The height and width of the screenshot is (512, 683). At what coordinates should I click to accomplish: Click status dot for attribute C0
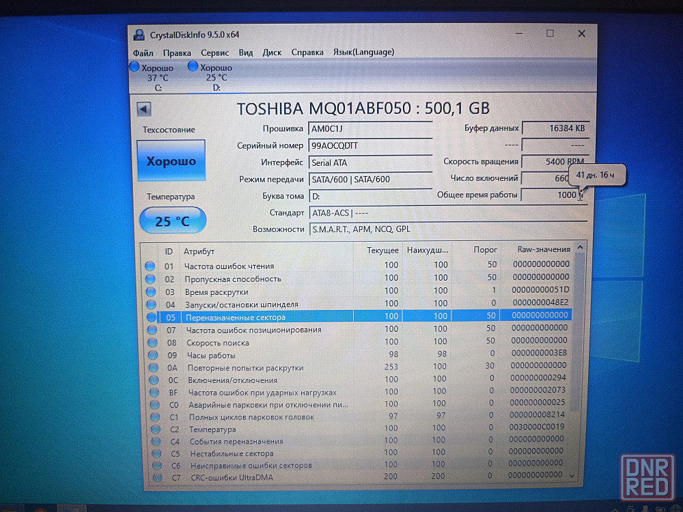tap(155, 404)
